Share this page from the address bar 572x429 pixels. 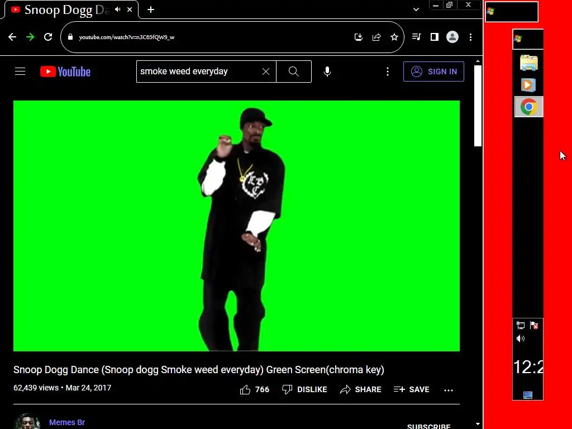pyautogui.click(x=376, y=37)
